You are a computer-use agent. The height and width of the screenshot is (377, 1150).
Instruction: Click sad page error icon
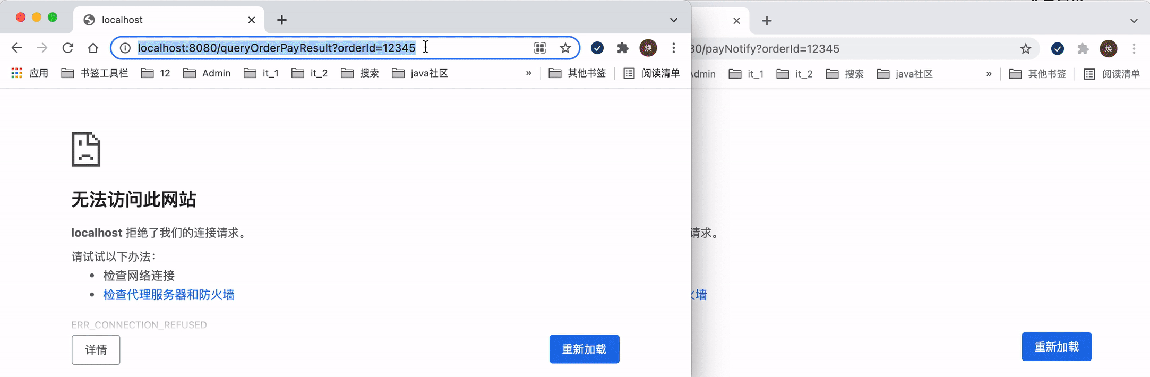[86, 149]
